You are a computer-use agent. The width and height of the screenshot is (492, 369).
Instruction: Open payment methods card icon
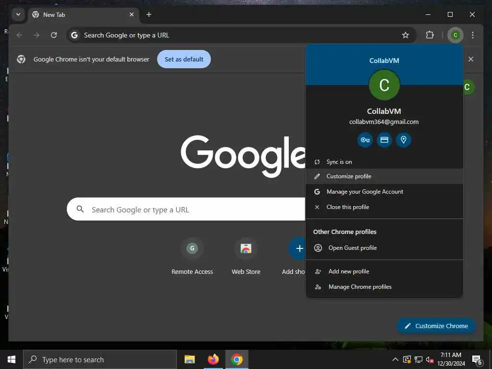pyautogui.click(x=384, y=140)
